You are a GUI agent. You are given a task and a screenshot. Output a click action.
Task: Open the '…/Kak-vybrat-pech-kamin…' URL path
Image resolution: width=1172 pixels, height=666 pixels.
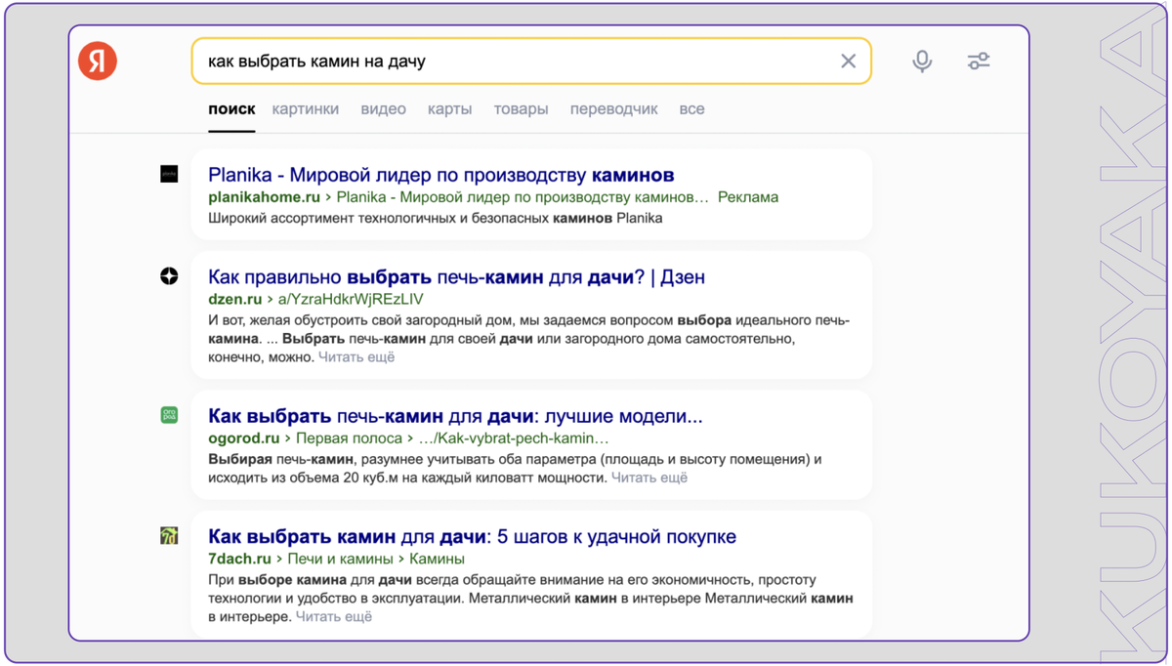[x=514, y=438]
